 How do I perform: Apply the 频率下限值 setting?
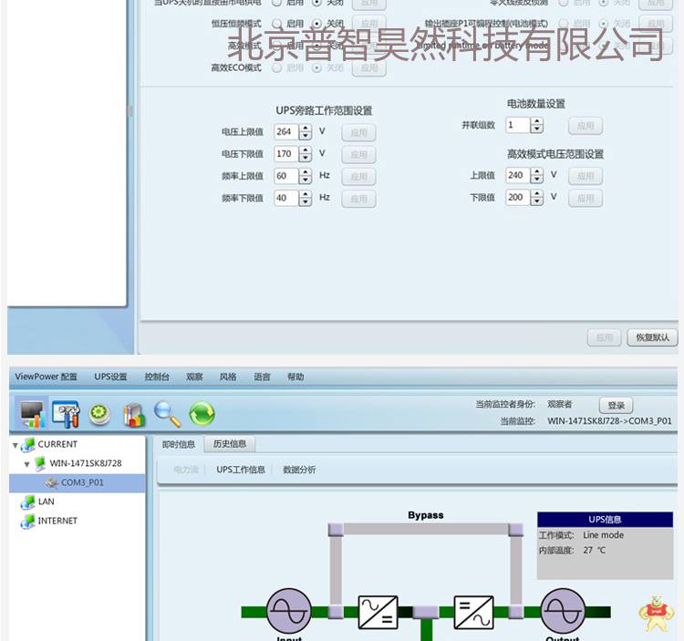pos(358,199)
